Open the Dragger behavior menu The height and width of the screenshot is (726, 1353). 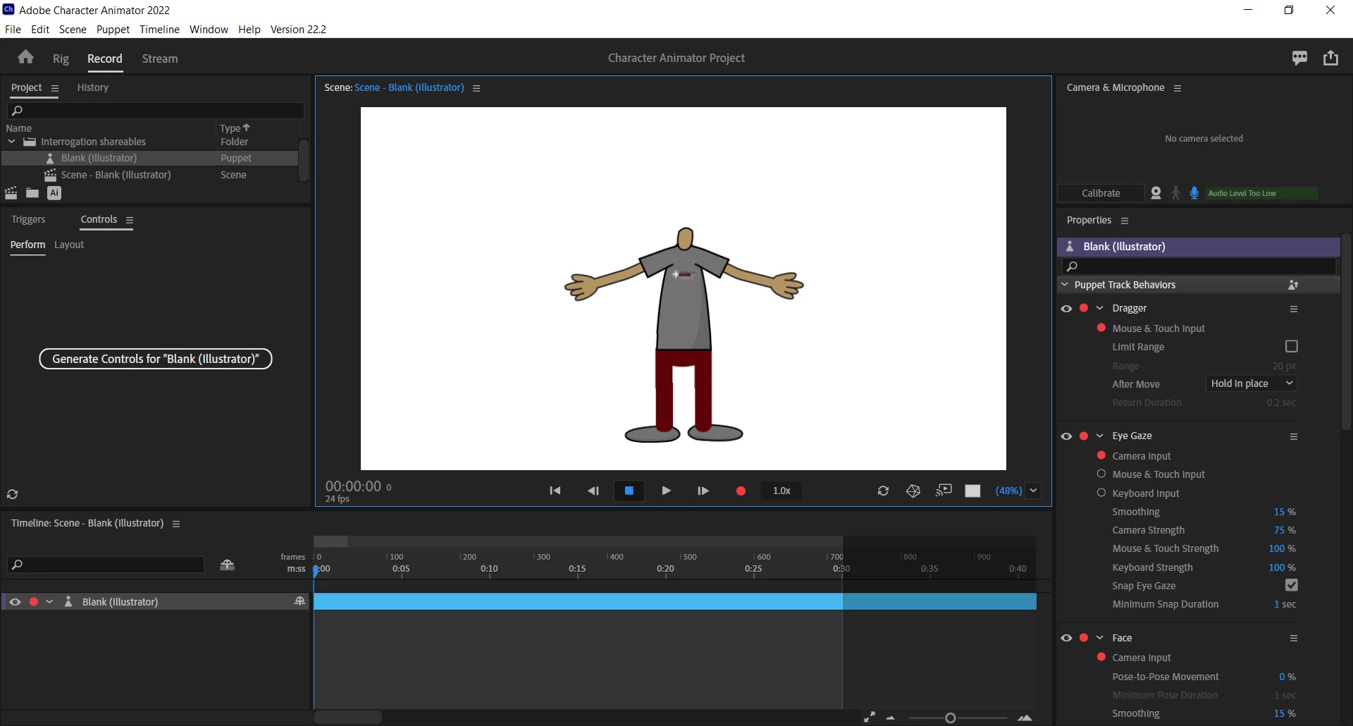(1294, 309)
